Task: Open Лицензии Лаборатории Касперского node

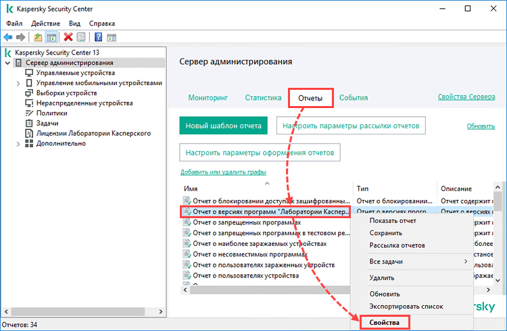Action: coord(93,133)
